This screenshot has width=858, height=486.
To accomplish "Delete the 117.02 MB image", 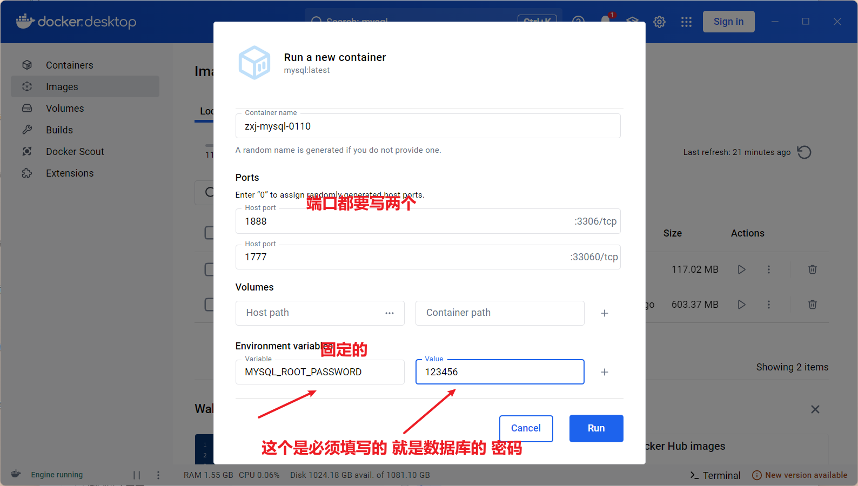I will pyautogui.click(x=812, y=269).
